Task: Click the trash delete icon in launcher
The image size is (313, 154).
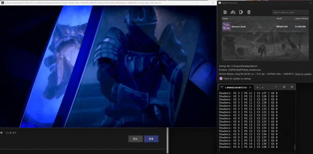Action: 249,13
